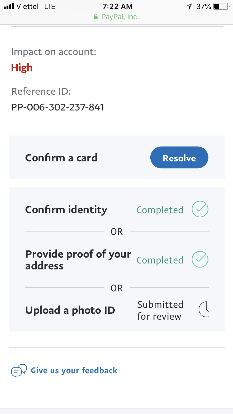Tap the photo ID pending clock icon
The image size is (233, 414).
point(204,309)
